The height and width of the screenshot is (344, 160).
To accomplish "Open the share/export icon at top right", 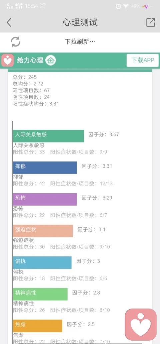I will click(151, 22).
